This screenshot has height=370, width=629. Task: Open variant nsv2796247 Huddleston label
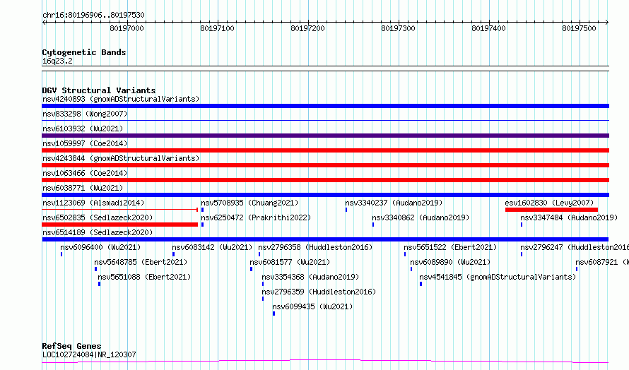pyautogui.click(x=575, y=247)
